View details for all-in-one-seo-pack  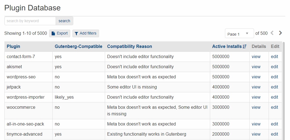pyautogui.click(x=256, y=124)
